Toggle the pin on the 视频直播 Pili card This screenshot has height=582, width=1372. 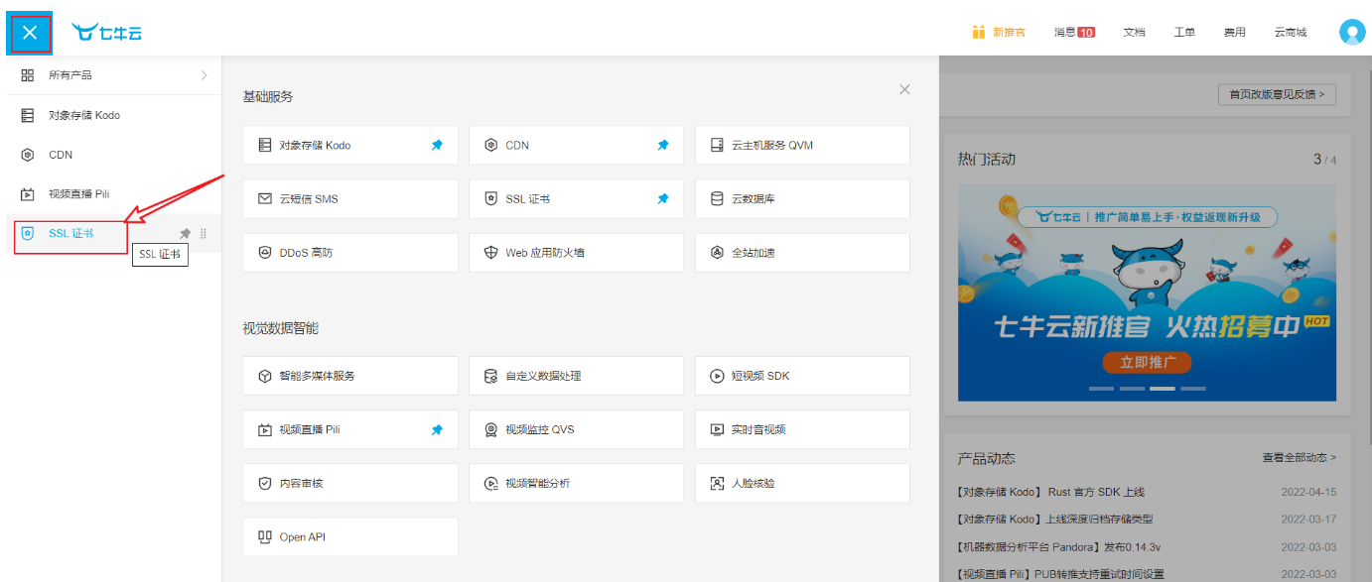[x=437, y=429]
